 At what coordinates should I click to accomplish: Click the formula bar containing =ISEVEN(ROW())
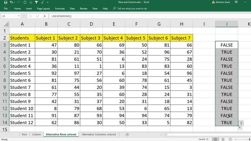[x=150, y=16]
